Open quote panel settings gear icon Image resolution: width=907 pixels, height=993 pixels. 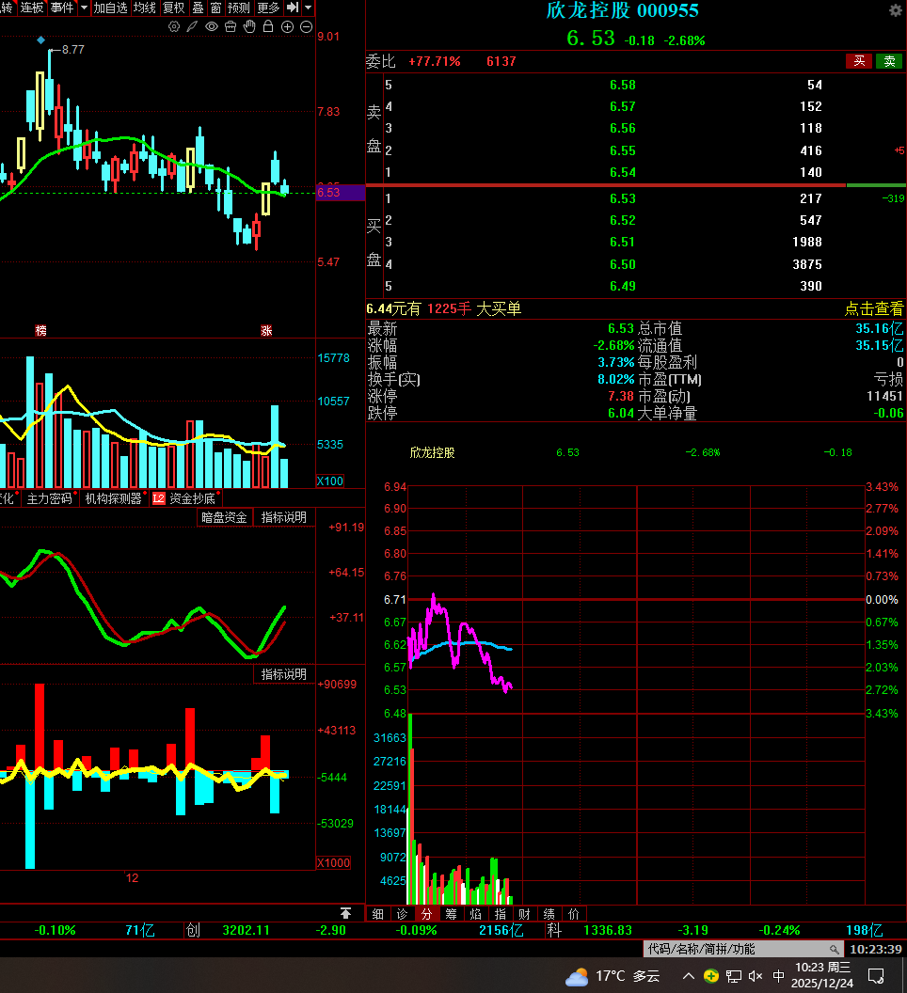pyautogui.click(x=896, y=10)
